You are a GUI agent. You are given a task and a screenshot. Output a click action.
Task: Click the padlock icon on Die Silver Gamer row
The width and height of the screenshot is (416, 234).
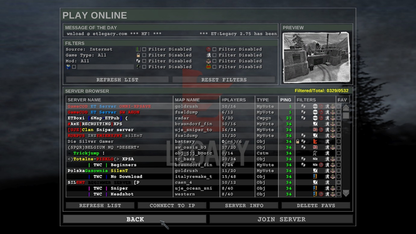tap(297, 142)
